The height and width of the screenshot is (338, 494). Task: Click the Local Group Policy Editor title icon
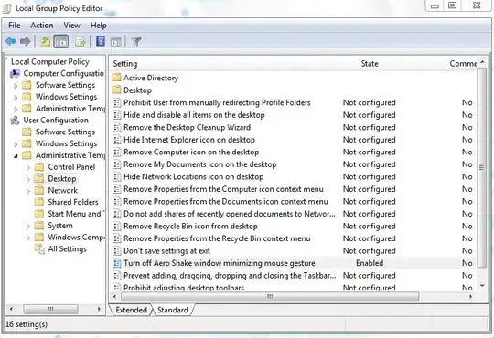[x=7, y=8]
